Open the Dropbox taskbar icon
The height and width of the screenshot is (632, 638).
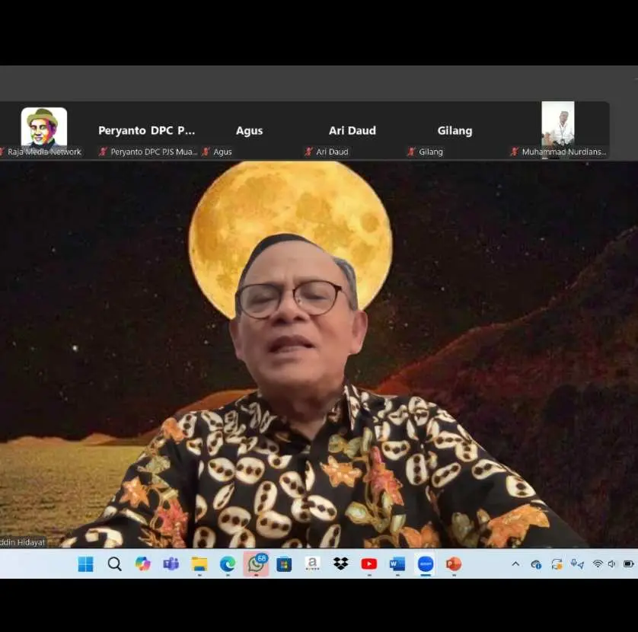pos(340,564)
